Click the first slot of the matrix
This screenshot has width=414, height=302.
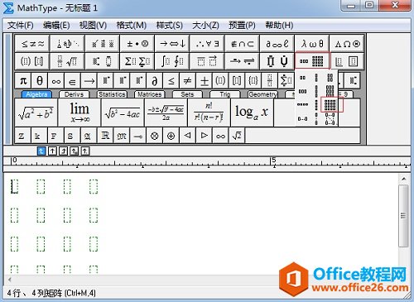coord(14,187)
